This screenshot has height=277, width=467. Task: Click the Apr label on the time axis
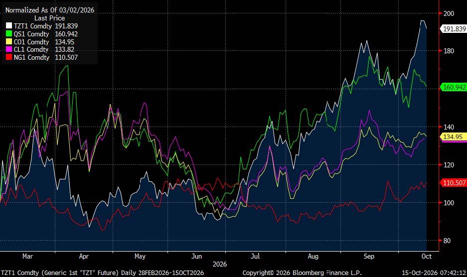[x=84, y=256]
